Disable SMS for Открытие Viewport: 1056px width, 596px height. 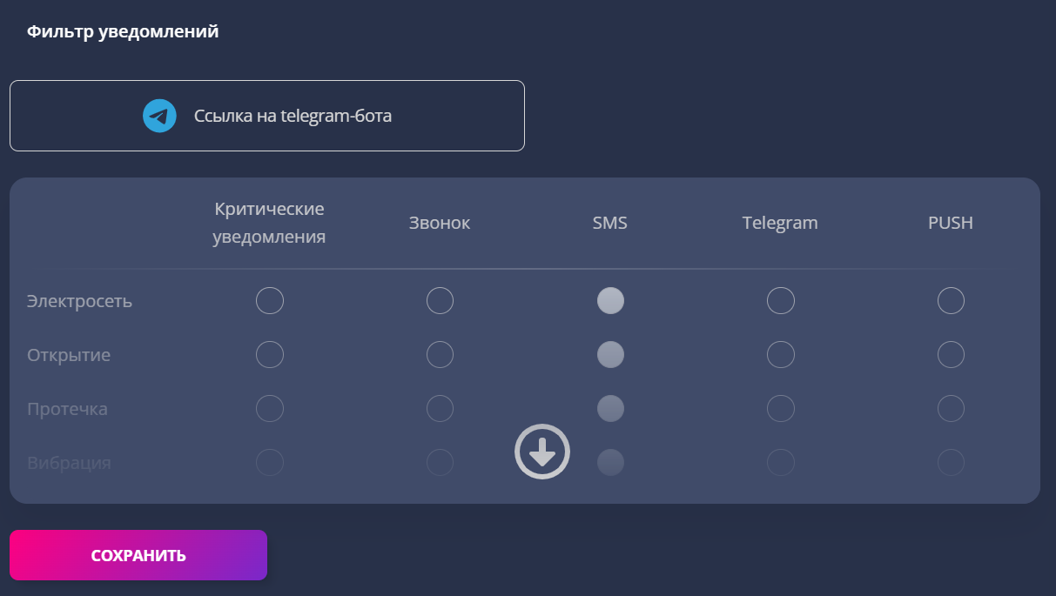click(x=610, y=355)
